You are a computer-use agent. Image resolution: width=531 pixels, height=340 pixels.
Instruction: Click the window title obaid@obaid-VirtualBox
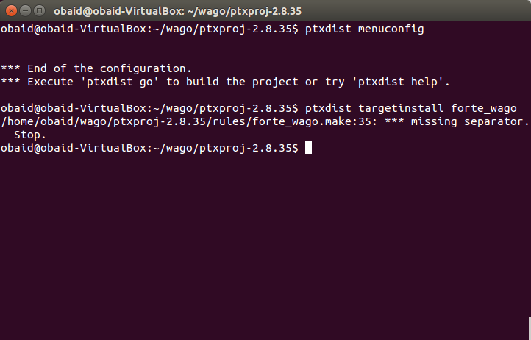(177, 11)
